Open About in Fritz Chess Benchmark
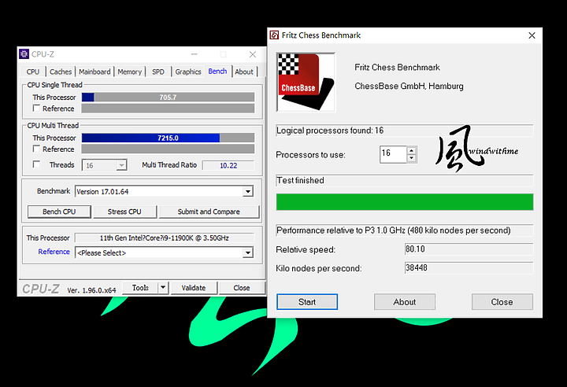The width and height of the screenshot is (567, 387). [x=405, y=302]
